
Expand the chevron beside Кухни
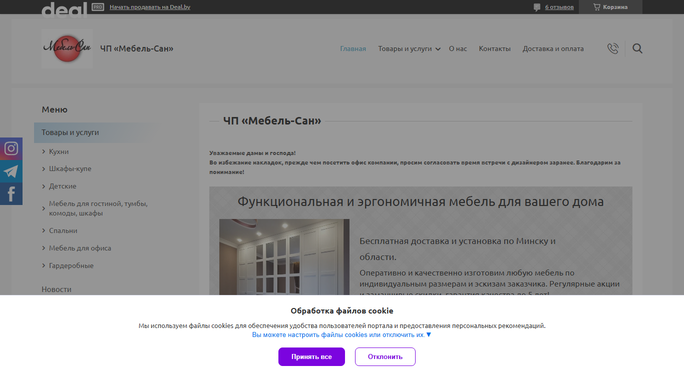44,151
